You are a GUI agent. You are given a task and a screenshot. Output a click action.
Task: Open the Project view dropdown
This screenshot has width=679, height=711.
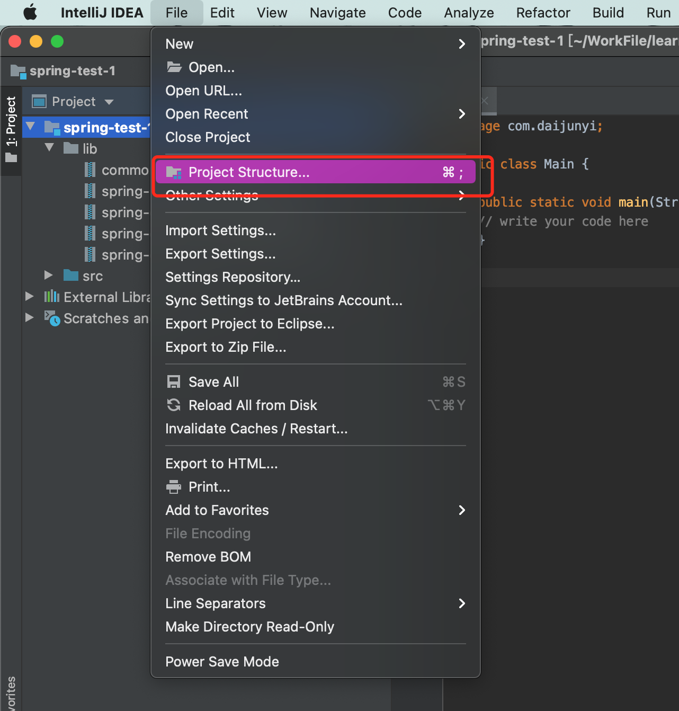110,102
